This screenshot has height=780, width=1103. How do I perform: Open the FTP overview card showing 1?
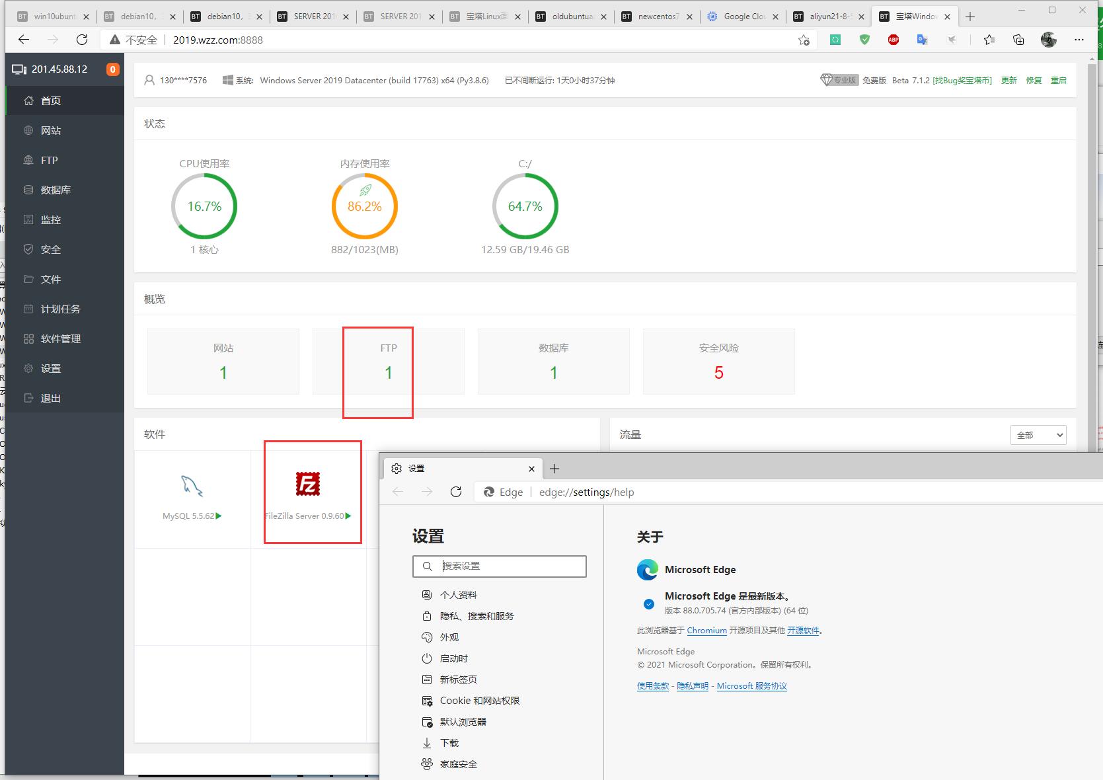point(389,362)
